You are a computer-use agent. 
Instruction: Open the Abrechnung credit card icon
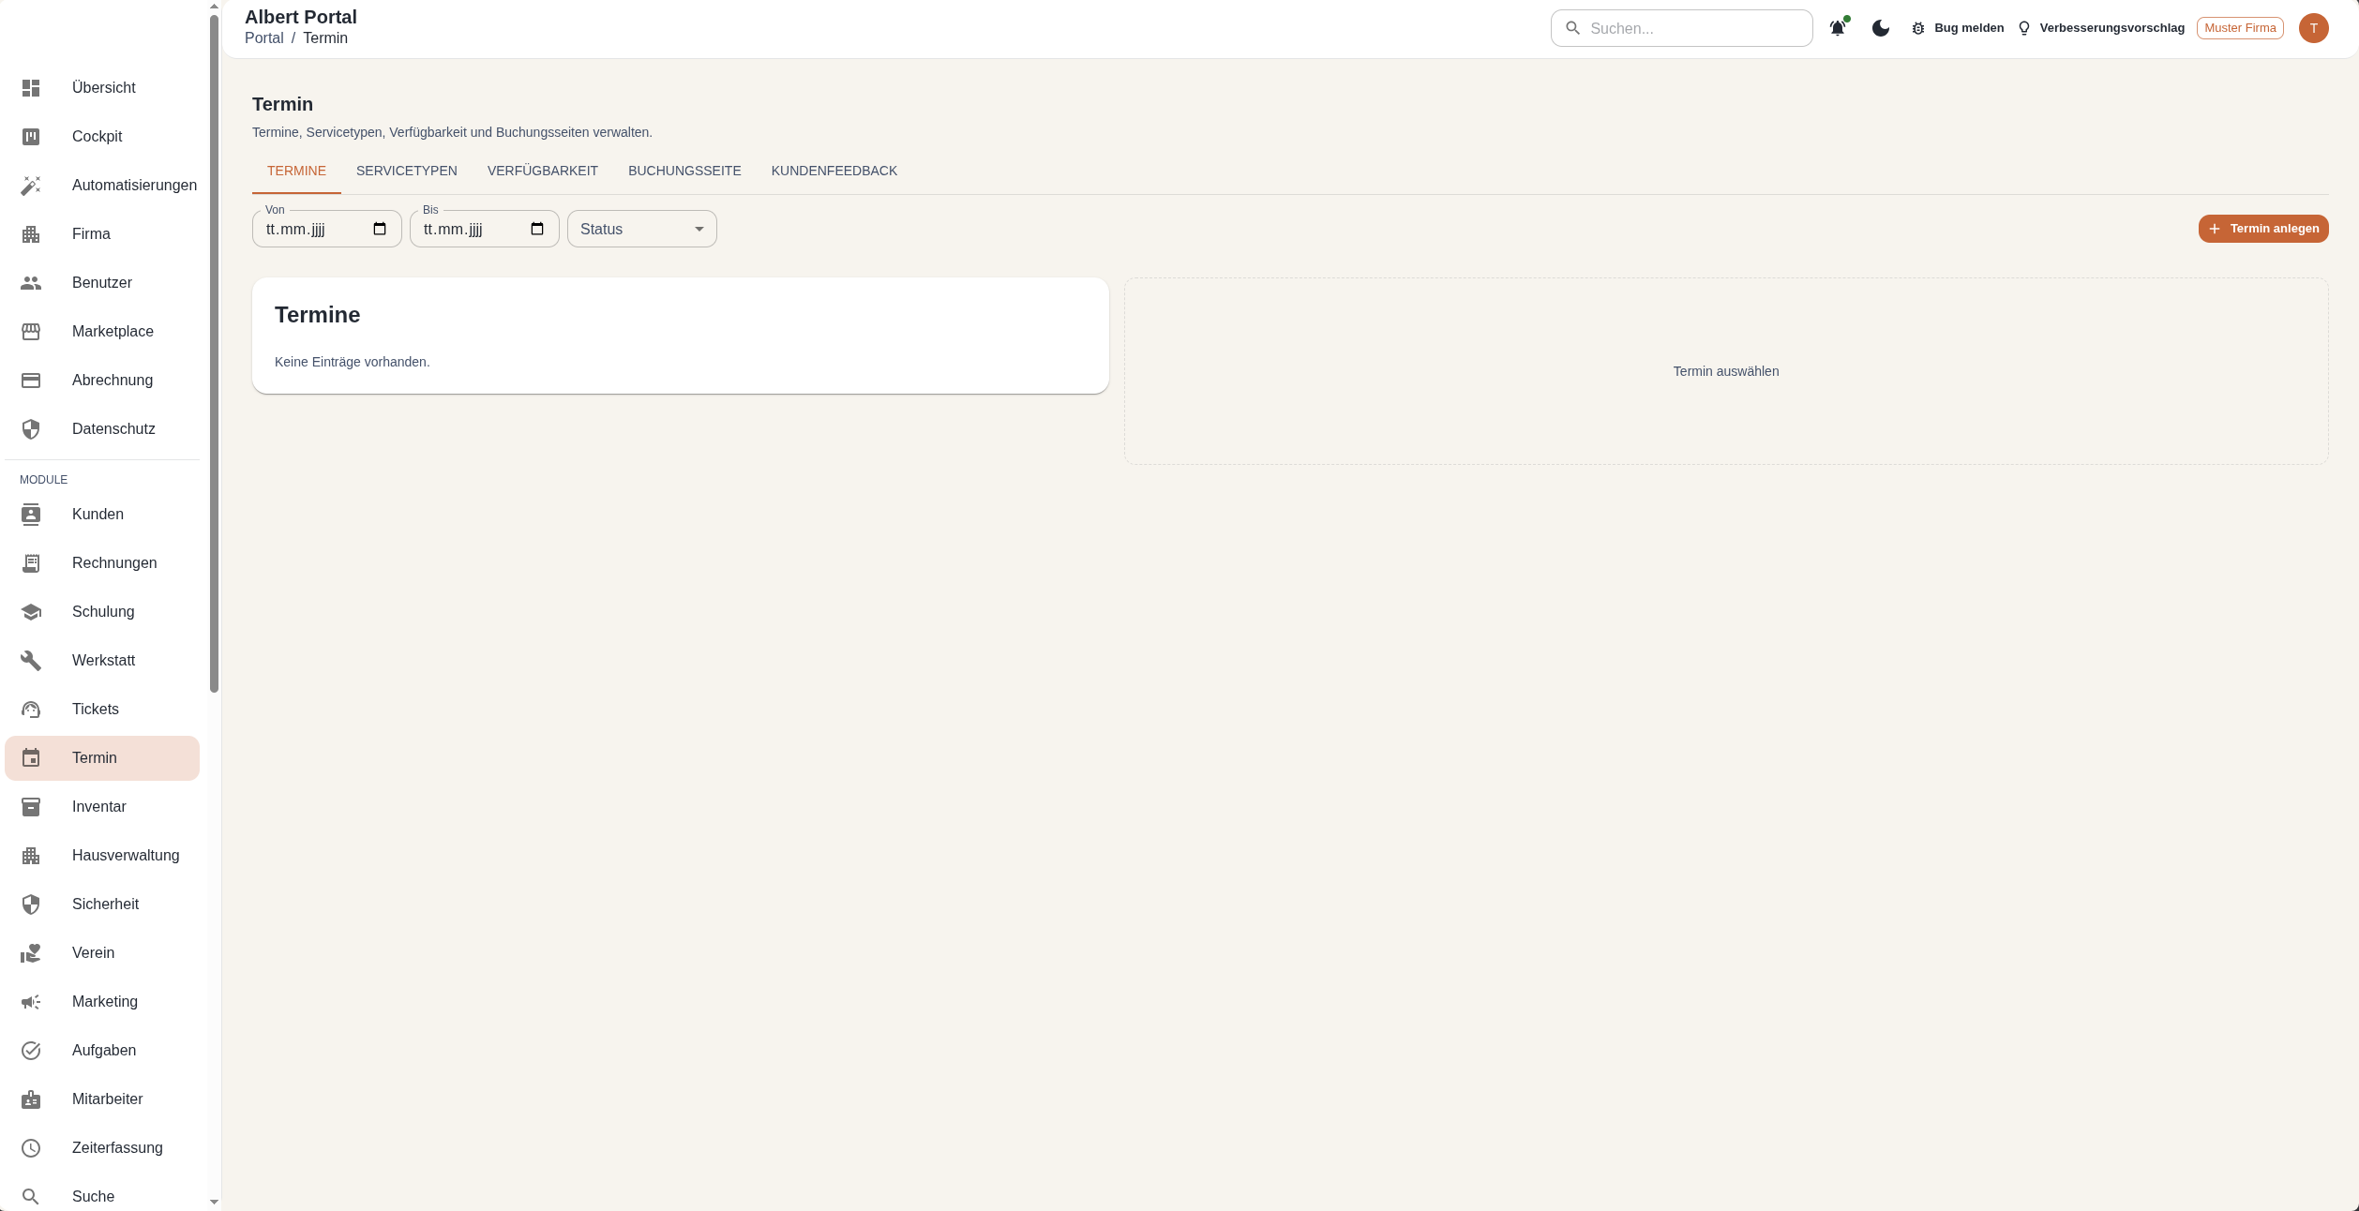[x=31, y=381]
